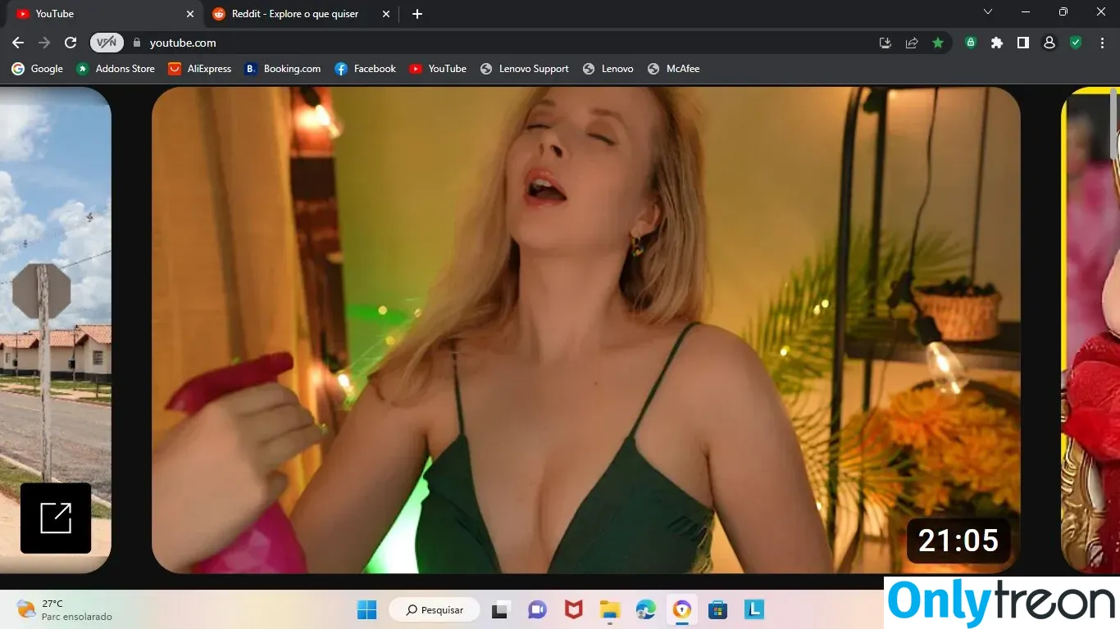The height and width of the screenshot is (629, 1120).
Task: Launch Microsoft Edge from the taskbar
Action: [646, 609]
